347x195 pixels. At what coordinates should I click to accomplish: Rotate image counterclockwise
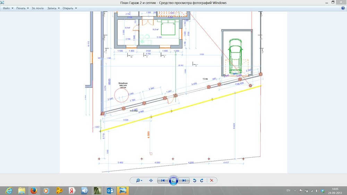[194, 180]
